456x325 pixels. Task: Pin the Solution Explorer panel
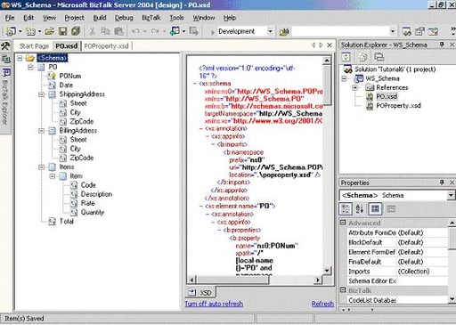pos(442,45)
